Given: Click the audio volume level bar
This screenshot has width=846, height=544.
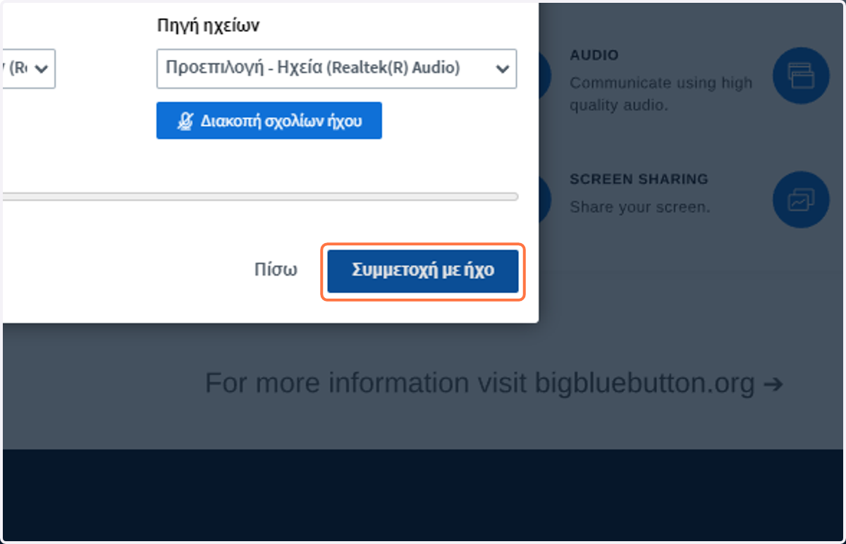Looking at the screenshot, I should click(259, 197).
